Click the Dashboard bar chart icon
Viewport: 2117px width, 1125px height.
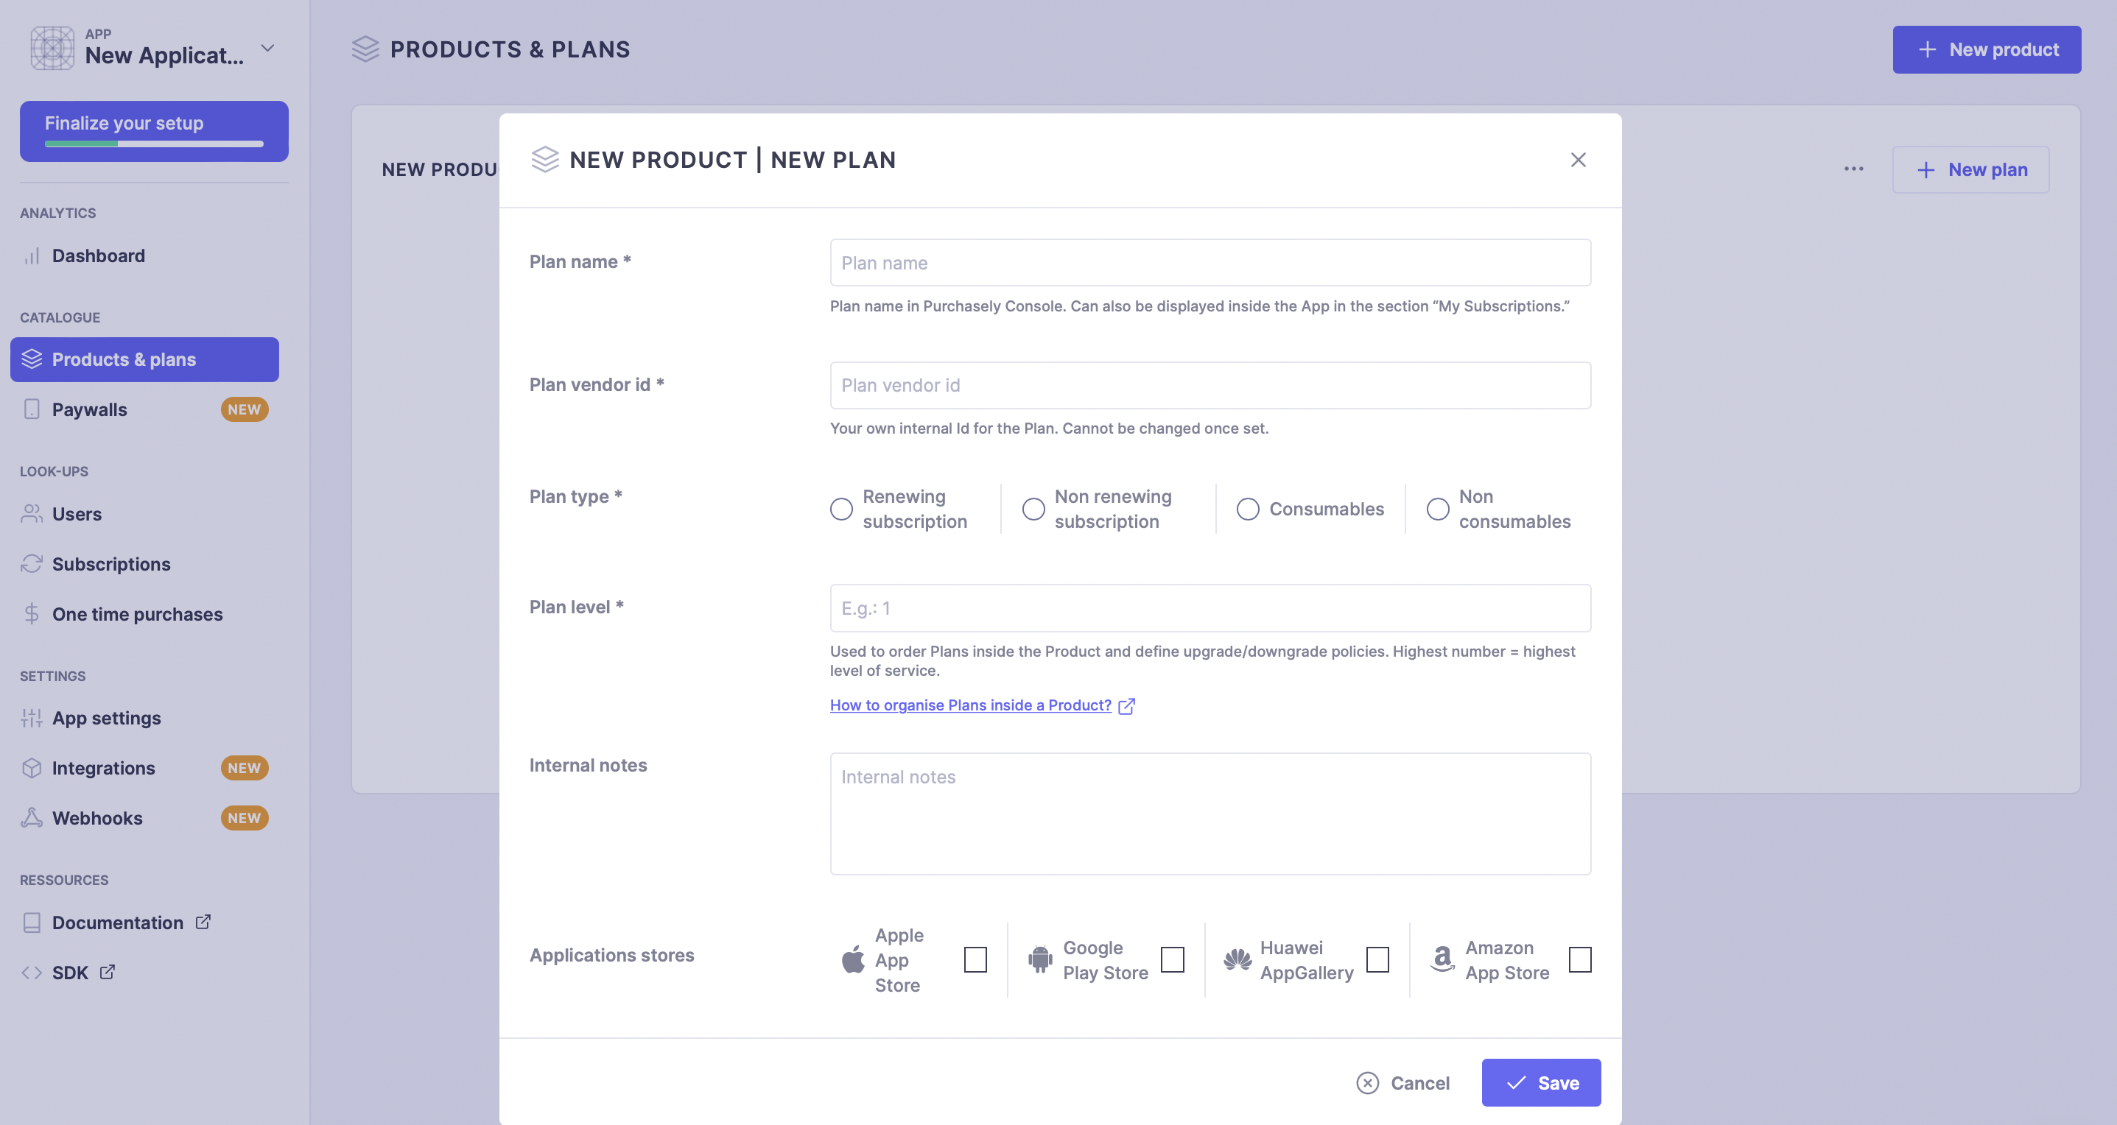31,256
